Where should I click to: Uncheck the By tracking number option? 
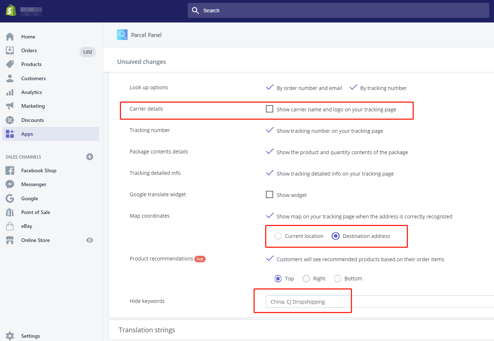coord(353,88)
